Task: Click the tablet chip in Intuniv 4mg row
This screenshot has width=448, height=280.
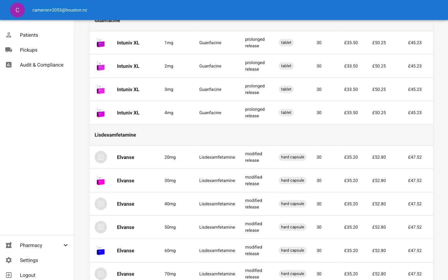Action: (286, 113)
